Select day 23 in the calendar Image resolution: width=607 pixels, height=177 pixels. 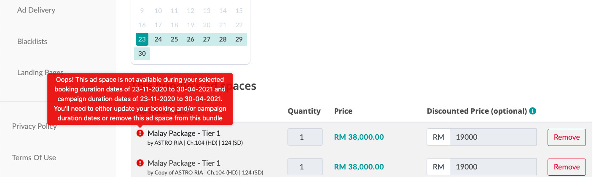point(142,39)
